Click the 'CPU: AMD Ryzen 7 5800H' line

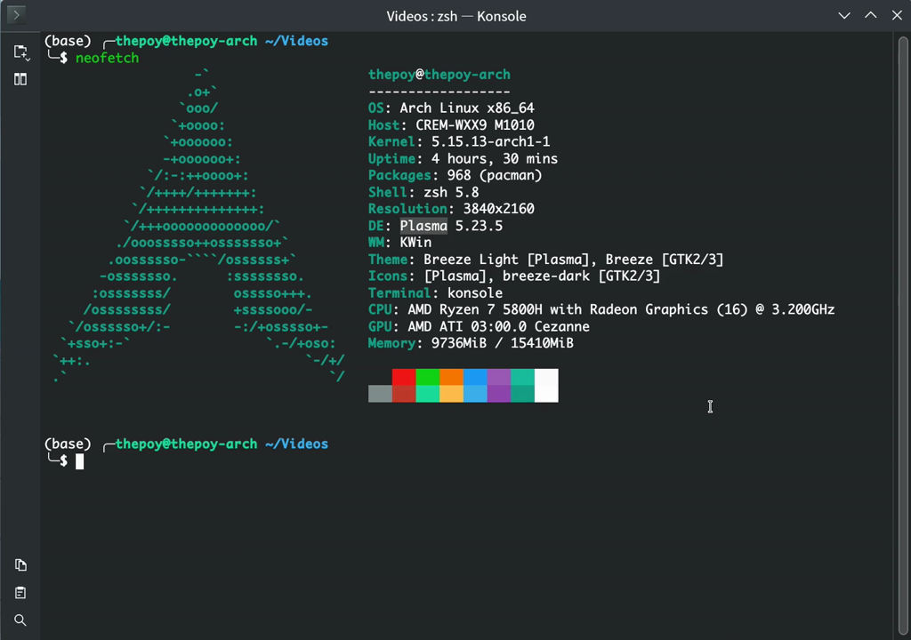(x=601, y=309)
